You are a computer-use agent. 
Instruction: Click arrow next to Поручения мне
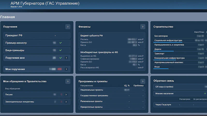pyautogui.click(x=66, y=58)
